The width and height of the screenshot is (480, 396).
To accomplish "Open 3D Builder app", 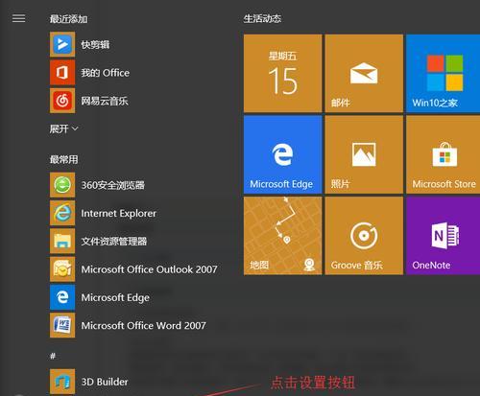I will 89,382.
